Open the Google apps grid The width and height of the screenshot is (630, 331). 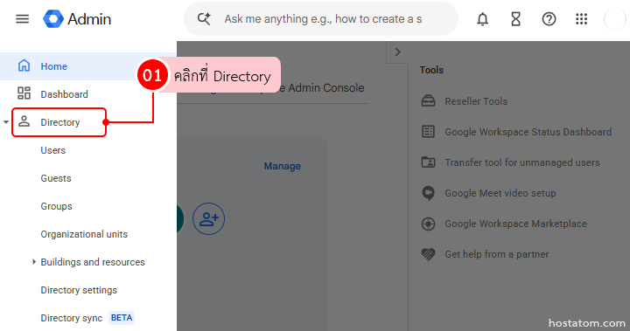pyautogui.click(x=581, y=19)
